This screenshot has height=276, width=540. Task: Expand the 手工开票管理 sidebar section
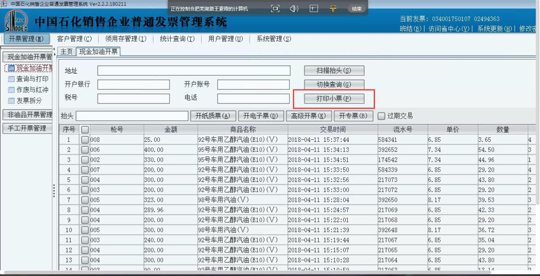click(27, 128)
